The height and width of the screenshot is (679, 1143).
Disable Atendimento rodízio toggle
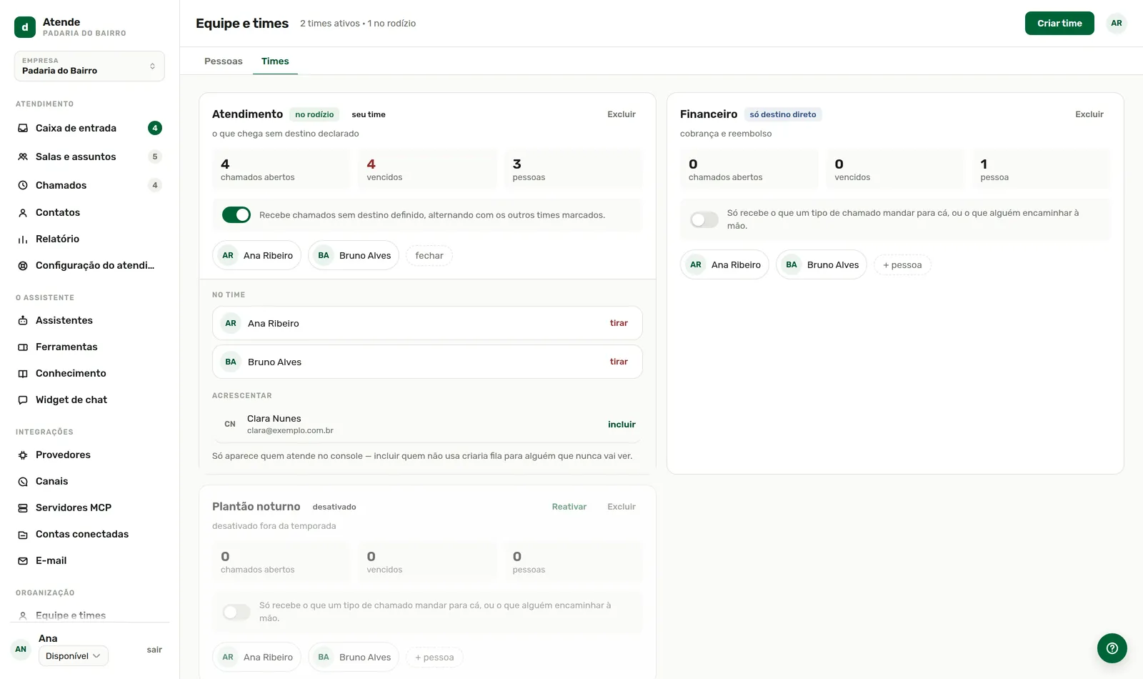pos(236,215)
